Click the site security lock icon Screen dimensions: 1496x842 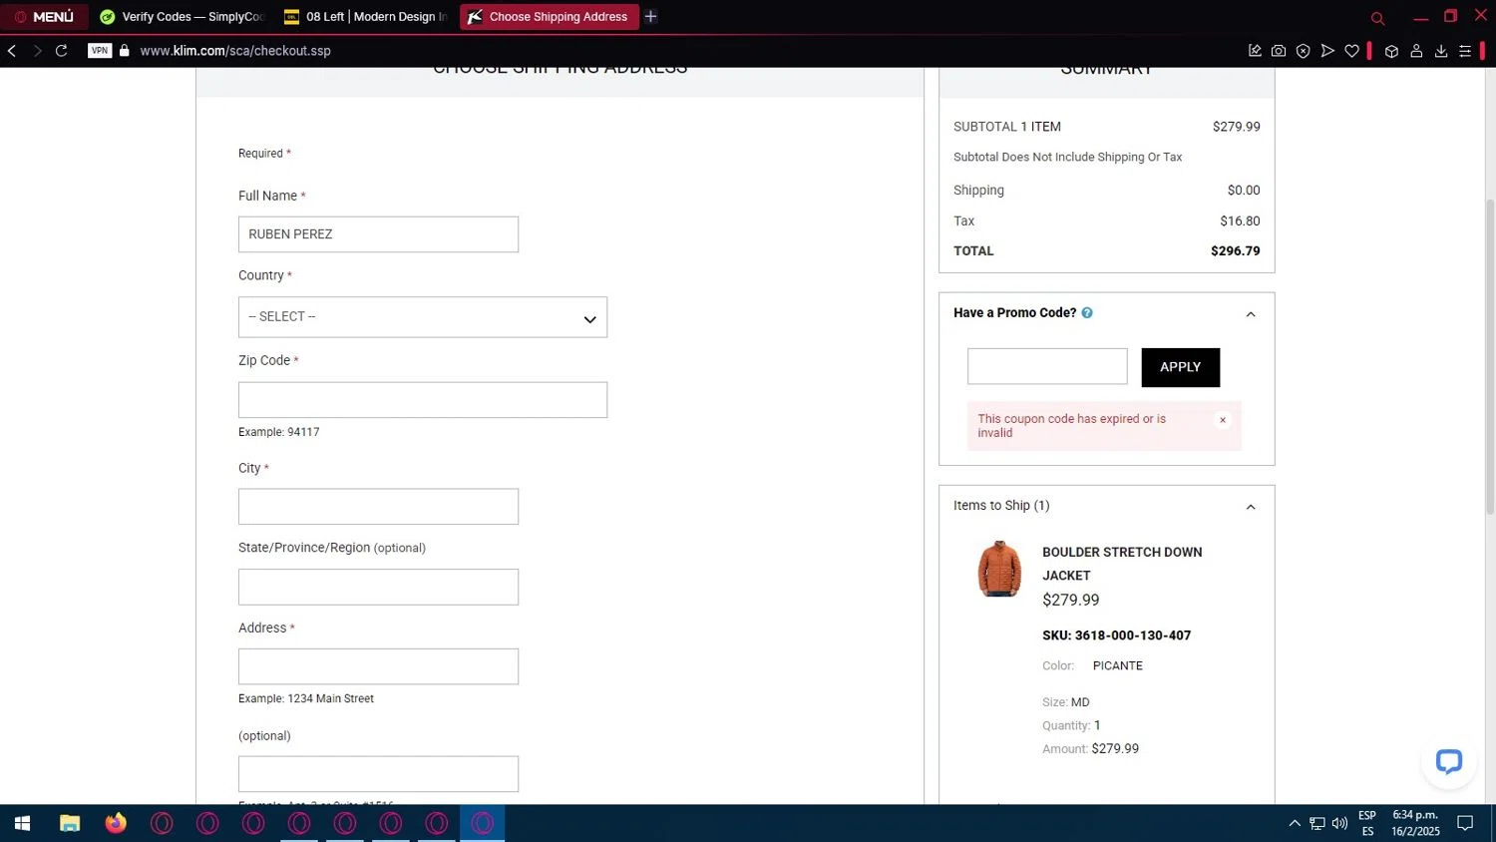click(125, 51)
